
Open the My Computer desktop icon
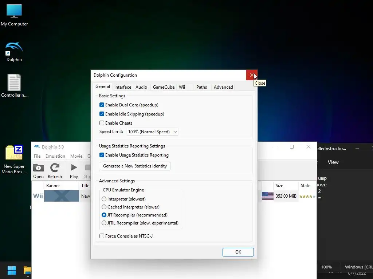pos(14,15)
